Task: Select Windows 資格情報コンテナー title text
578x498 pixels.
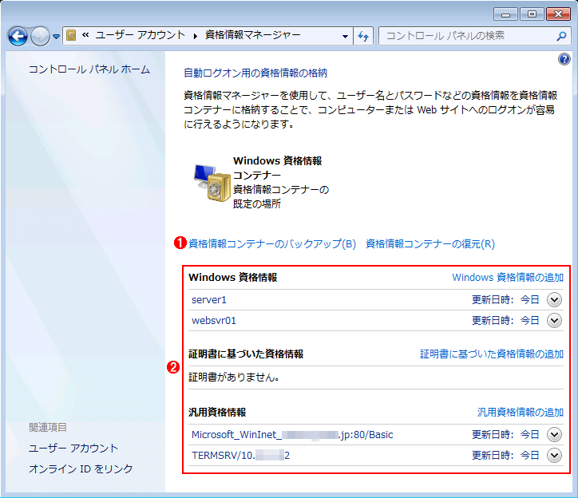Action: [x=277, y=168]
